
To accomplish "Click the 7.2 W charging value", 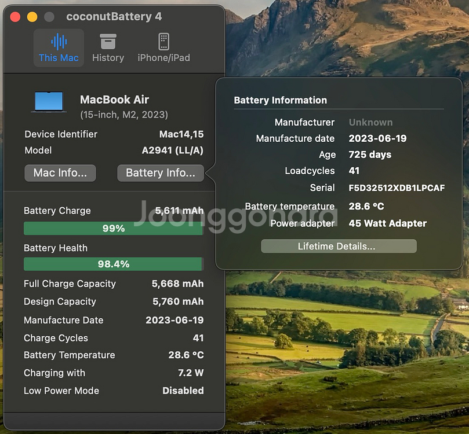I will click(x=191, y=373).
